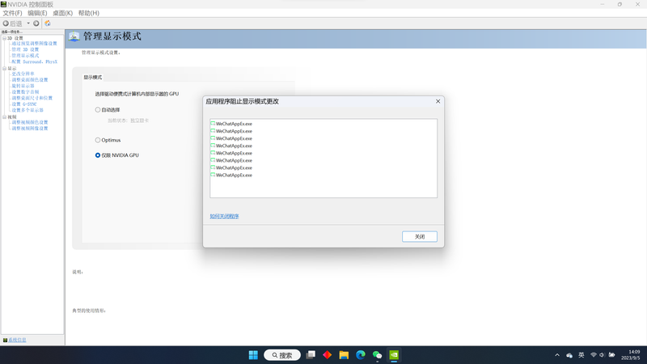
Task: Click the NVIDIA Control Panel taskbar icon
Action: pos(394,355)
